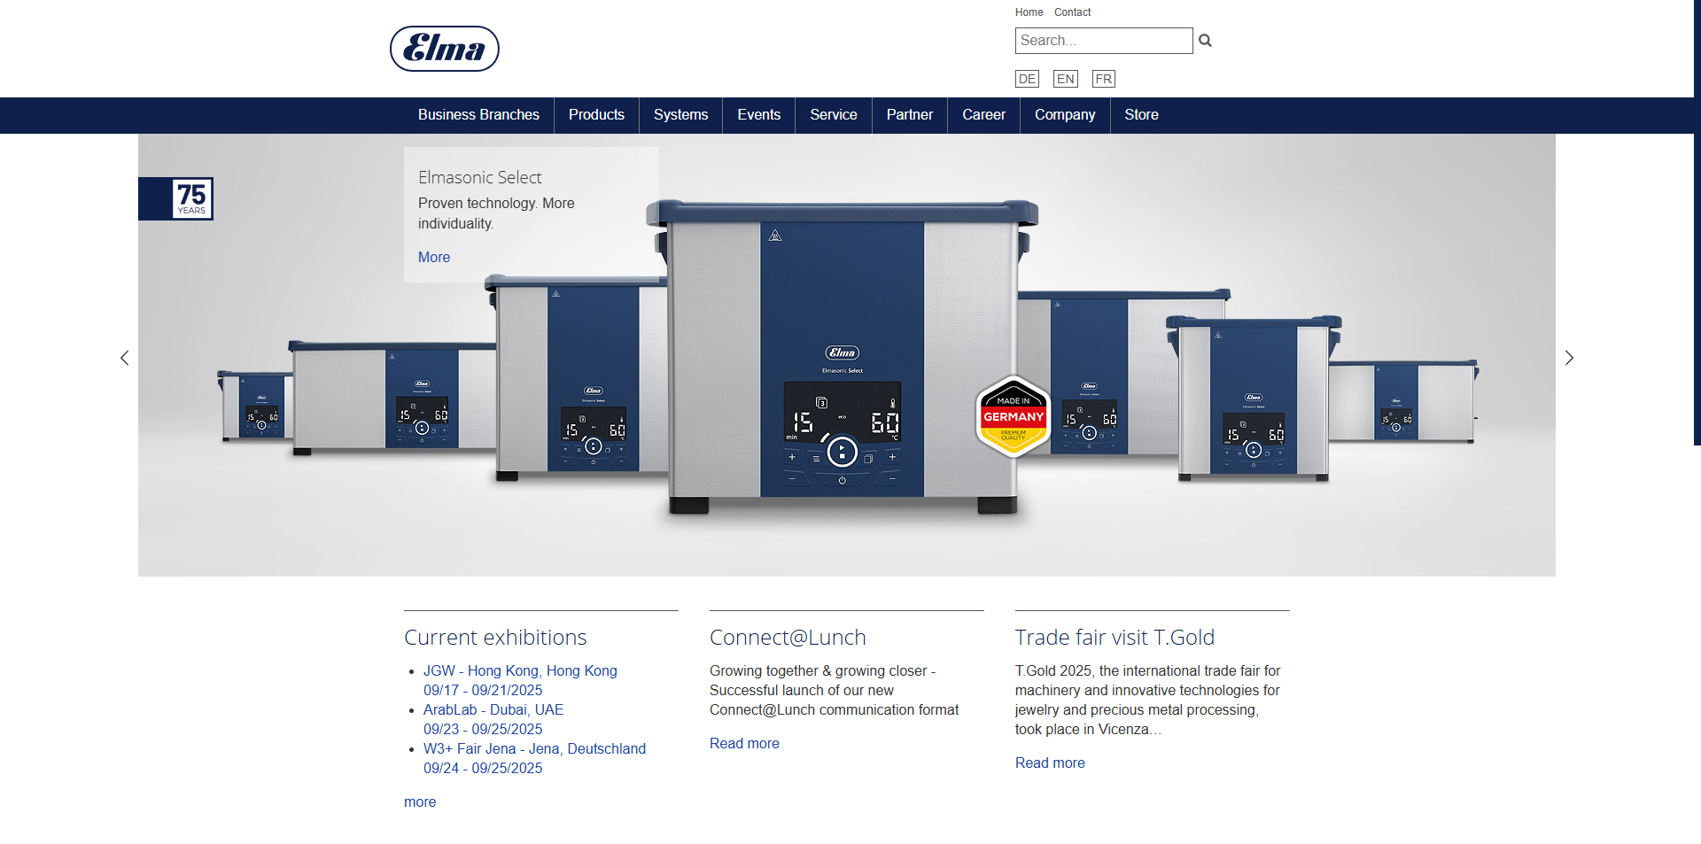Open Events menu
Image resolution: width=1701 pixels, height=844 pixels.
coord(758,115)
